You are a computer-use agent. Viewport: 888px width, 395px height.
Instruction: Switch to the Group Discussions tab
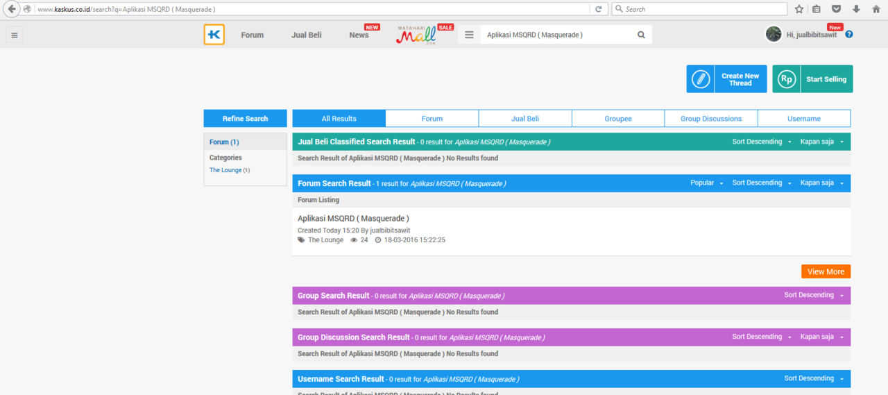[711, 119]
